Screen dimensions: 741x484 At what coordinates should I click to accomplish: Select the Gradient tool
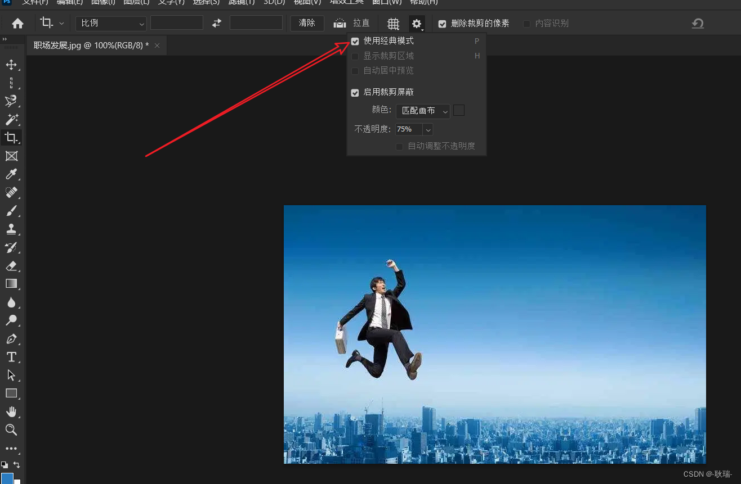tap(11, 284)
